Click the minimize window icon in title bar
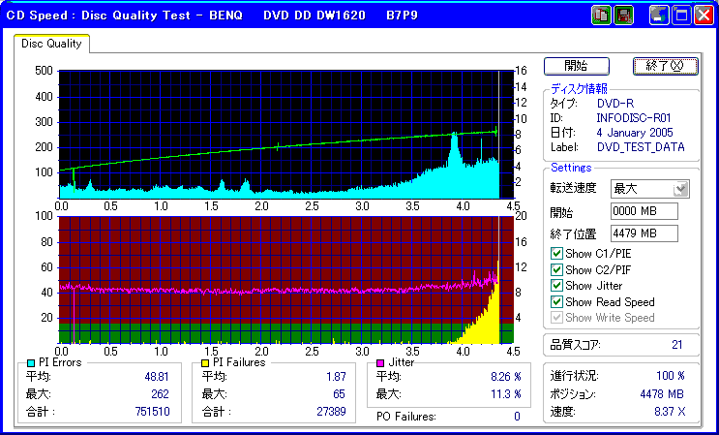The image size is (719, 435). coord(659,16)
